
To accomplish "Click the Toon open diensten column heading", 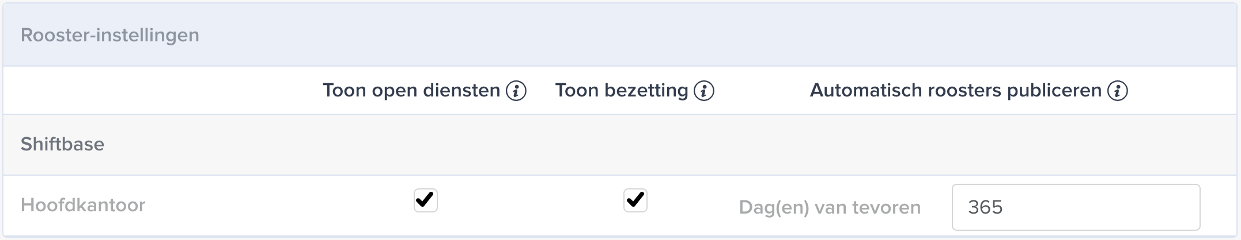I will [x=411, y=91].
